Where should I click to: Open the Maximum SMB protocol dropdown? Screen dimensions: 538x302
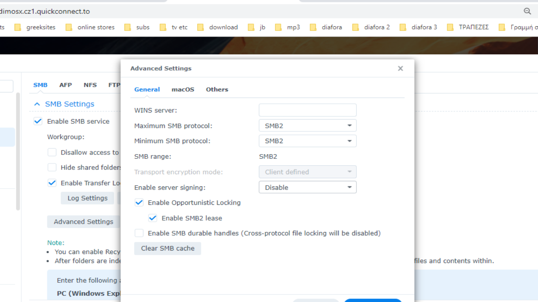pyautogui.click(x=307, y=126)
